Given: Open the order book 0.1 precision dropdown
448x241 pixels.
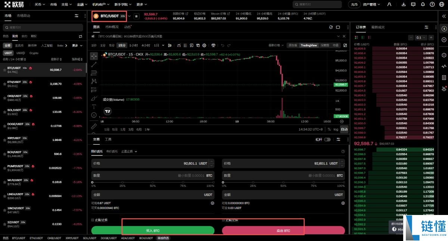Looking at the screenshot, I should [x=421, y=38].
